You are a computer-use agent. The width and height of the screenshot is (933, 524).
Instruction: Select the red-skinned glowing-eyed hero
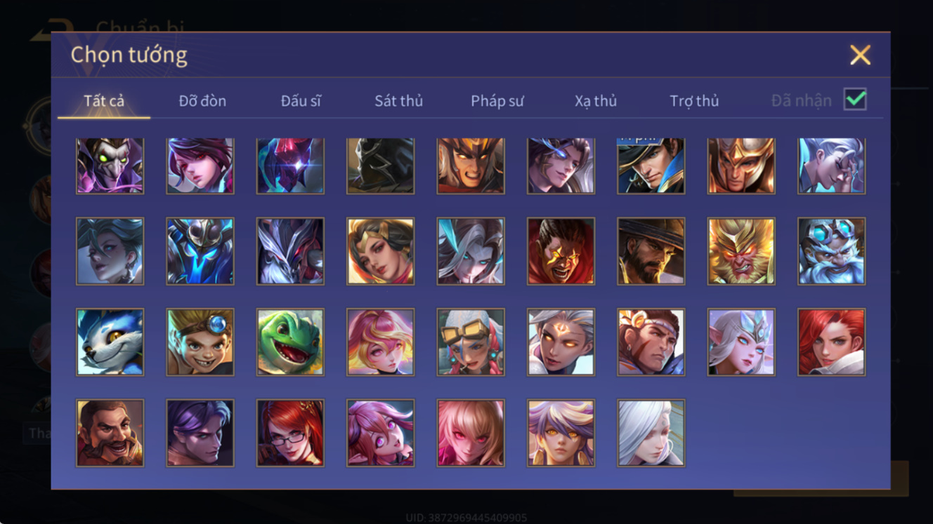coord(561,251)
